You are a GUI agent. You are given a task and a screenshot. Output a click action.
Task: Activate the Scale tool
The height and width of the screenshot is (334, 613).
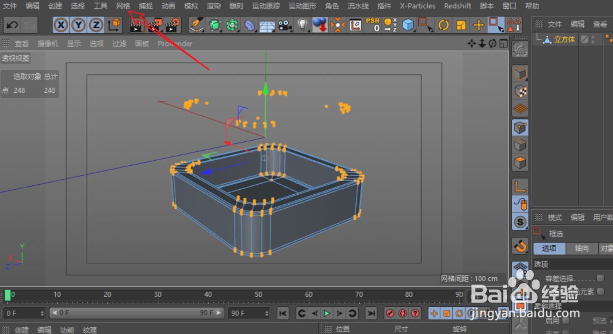pos(461,25)
